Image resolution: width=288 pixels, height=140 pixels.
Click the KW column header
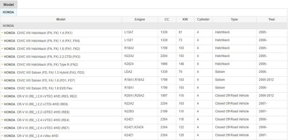tap(185, 20)
